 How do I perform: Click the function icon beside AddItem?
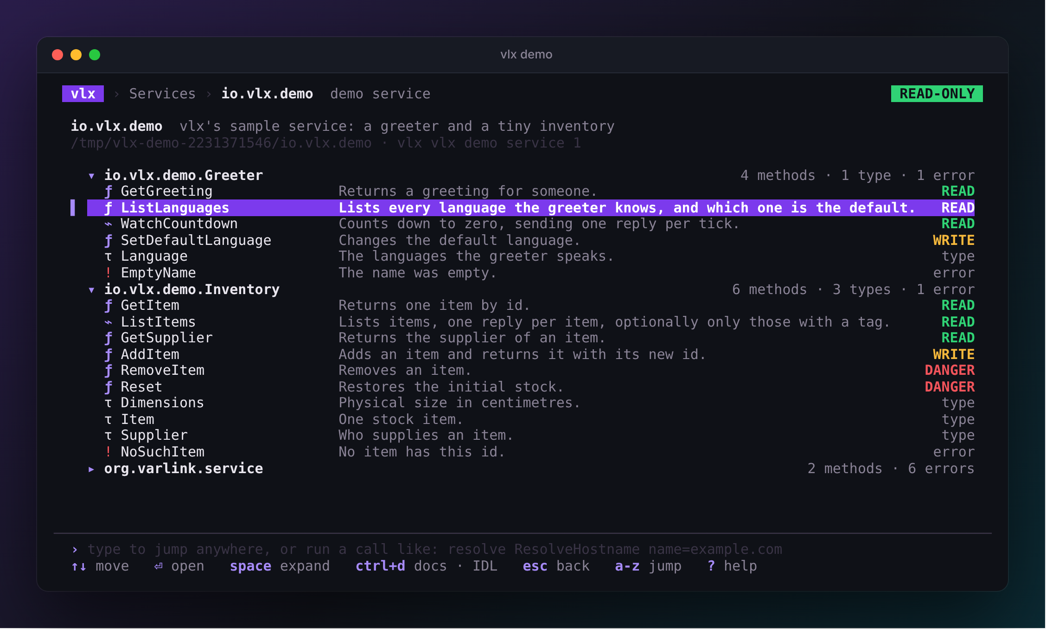(x=108, y=354)
